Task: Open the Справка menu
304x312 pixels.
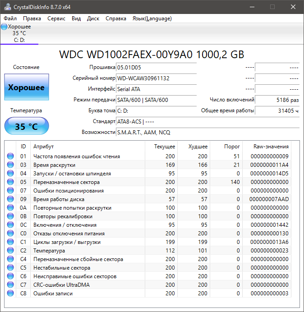Action: point(116,18)
